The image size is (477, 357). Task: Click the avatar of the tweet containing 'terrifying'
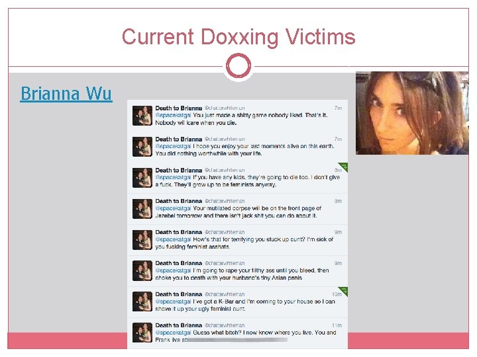[x=142, y=240]
